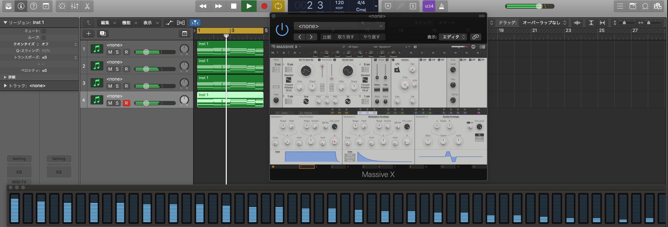Toggle the purple Count-in 1234 button

click(x=429, y=6)
